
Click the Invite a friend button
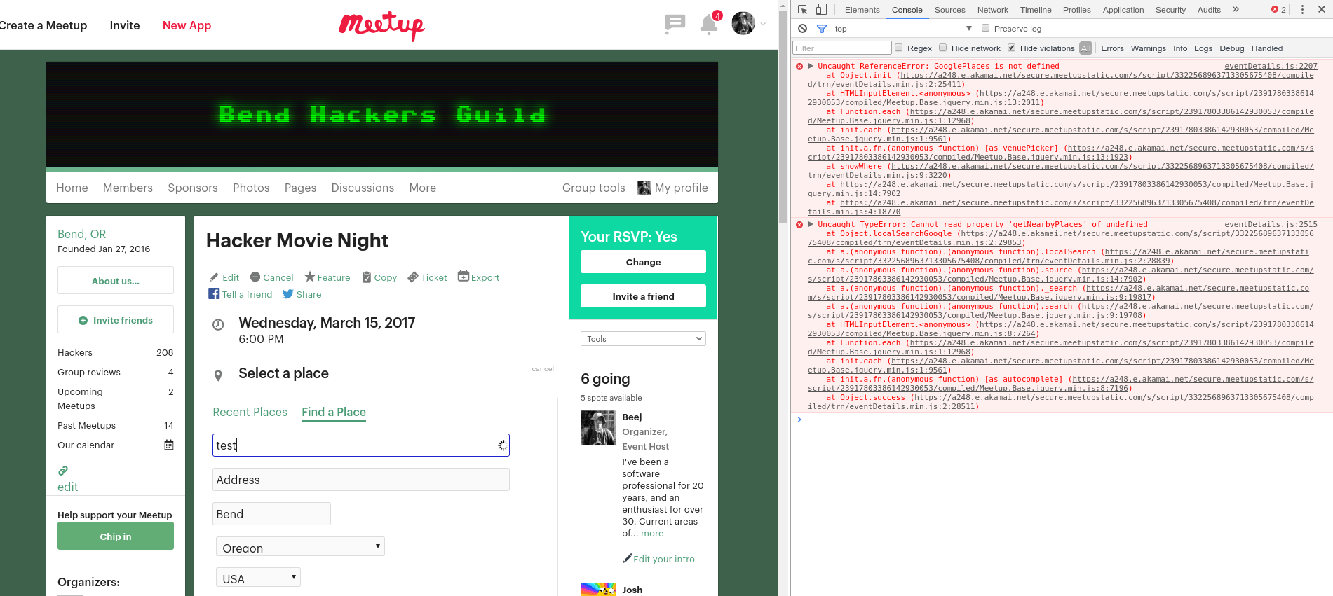[643, 296]
